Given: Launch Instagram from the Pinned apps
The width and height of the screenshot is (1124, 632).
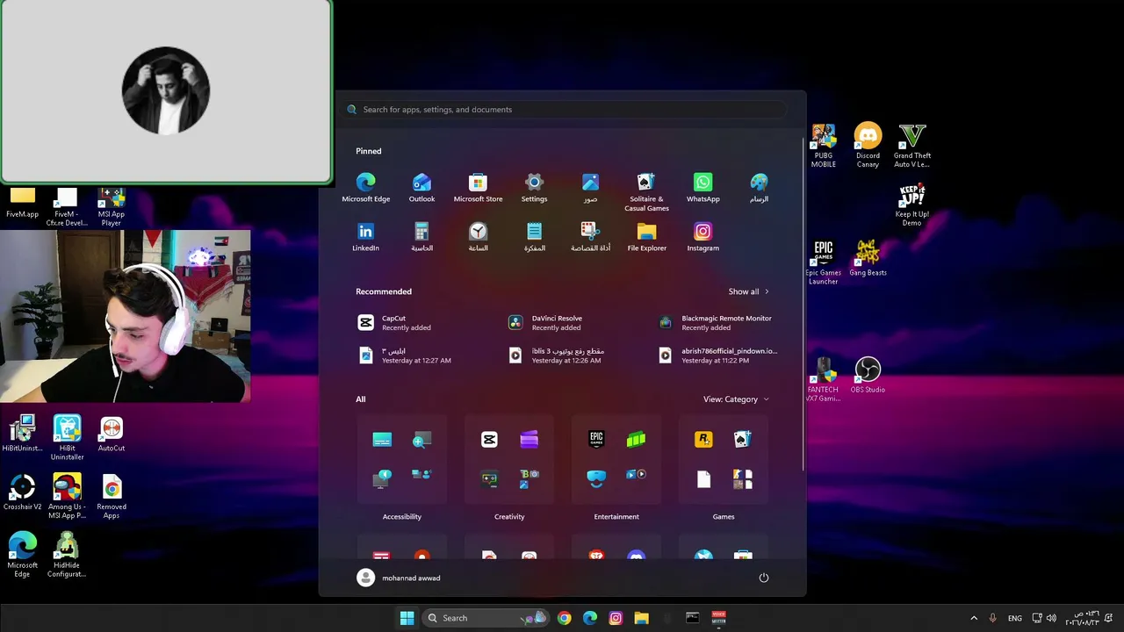Looking at the screenshot, I should pyautogui.click(x=702, y=237).
